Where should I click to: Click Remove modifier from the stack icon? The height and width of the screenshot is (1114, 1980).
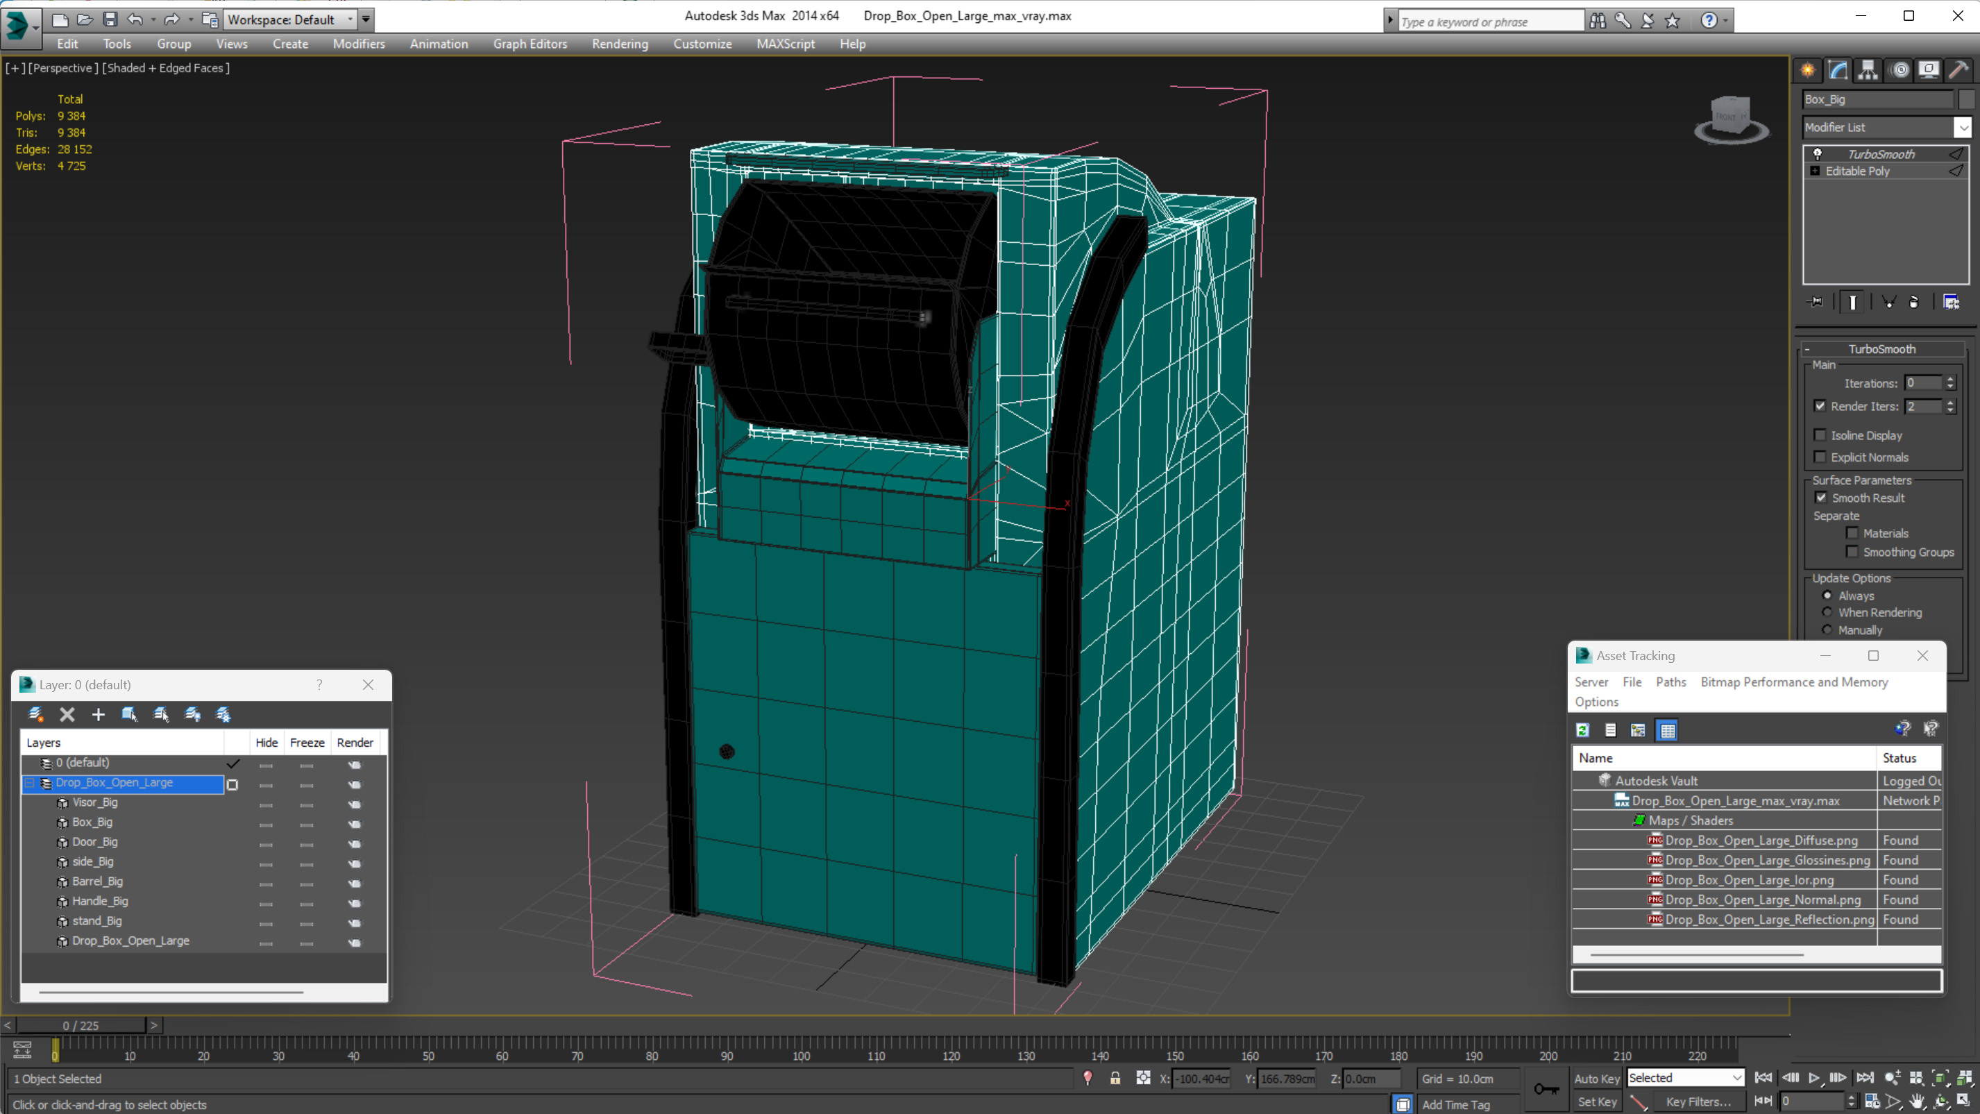pyautogui.click(x=1914, y=302)
